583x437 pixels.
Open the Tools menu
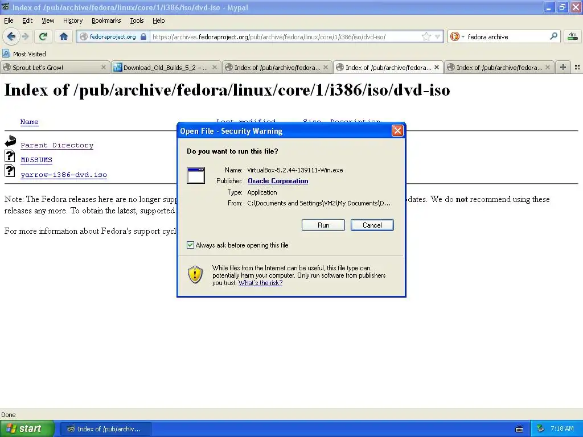137,20
